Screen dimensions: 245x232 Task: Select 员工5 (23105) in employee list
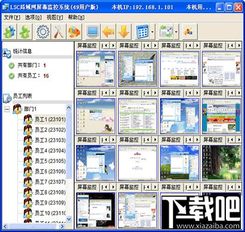(50, 161)
